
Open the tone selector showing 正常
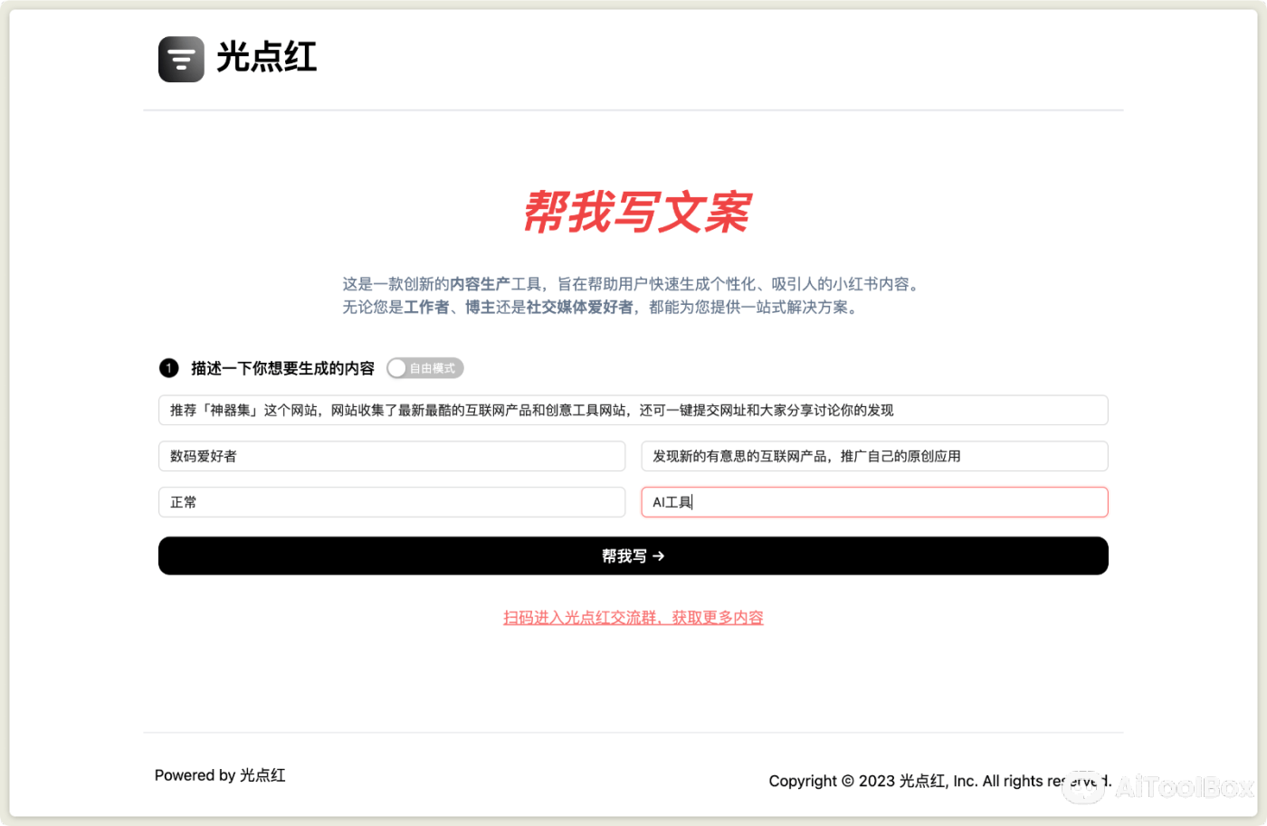392,502
